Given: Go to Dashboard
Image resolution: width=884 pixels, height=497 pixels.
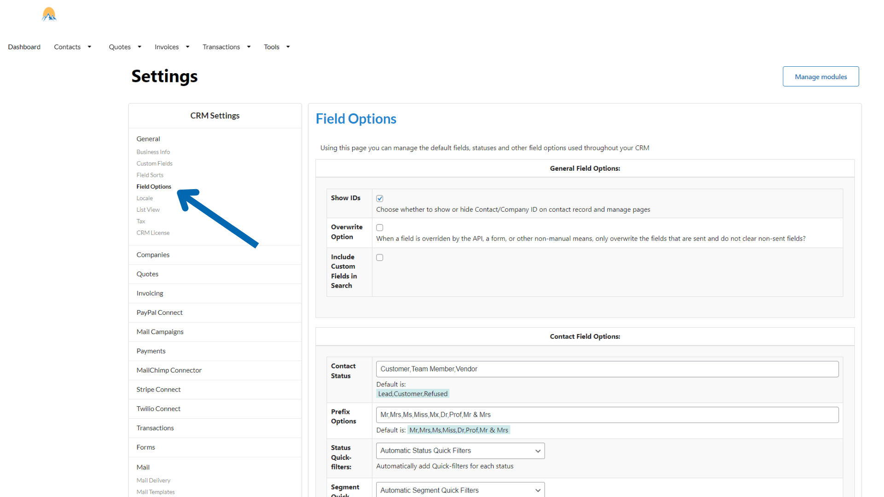Looking at the screenshot, I should (x=24, y=47).
